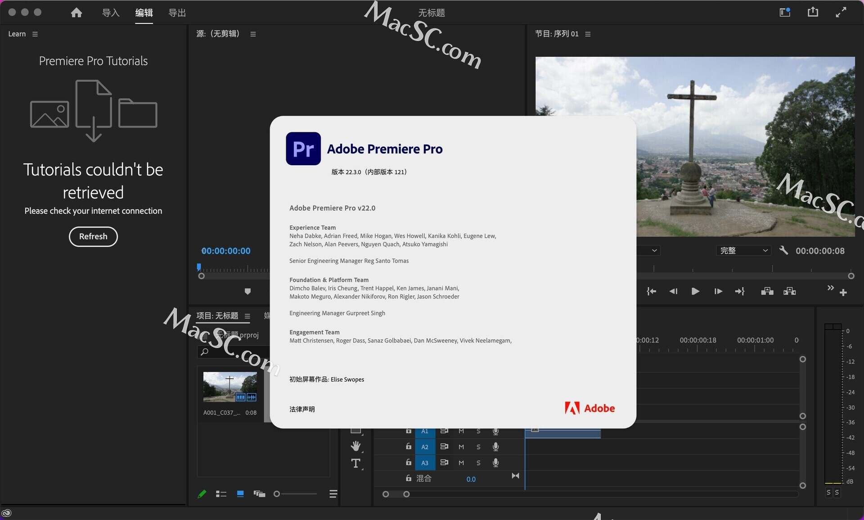Select the Hand tool
Screen dimensions: 864x520
[356, 446]
